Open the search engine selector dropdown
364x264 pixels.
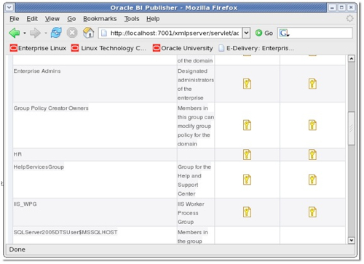pyautogui.click(x=284, y=33)
